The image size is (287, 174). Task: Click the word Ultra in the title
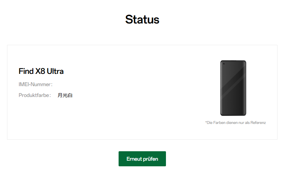pyautogui.click(x=55, y=71)
